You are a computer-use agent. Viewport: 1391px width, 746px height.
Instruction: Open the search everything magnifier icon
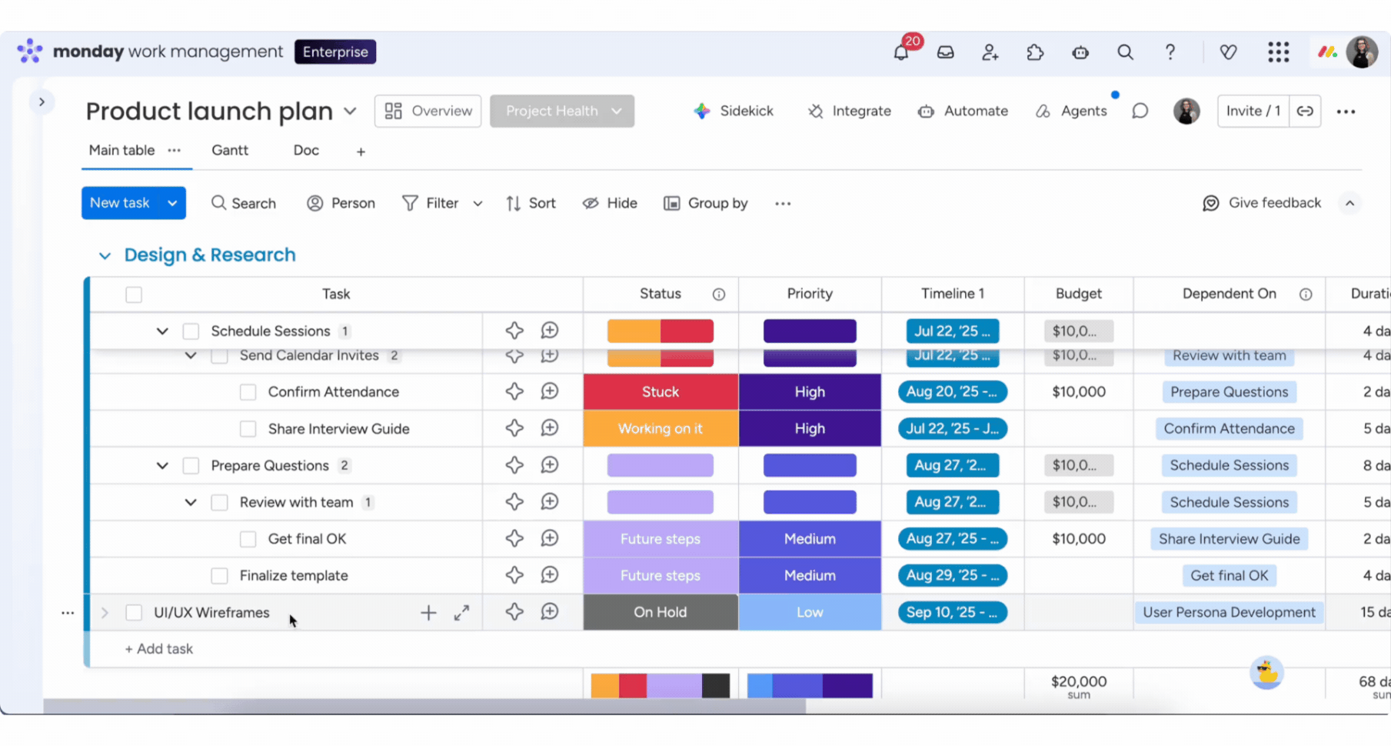1125,52
